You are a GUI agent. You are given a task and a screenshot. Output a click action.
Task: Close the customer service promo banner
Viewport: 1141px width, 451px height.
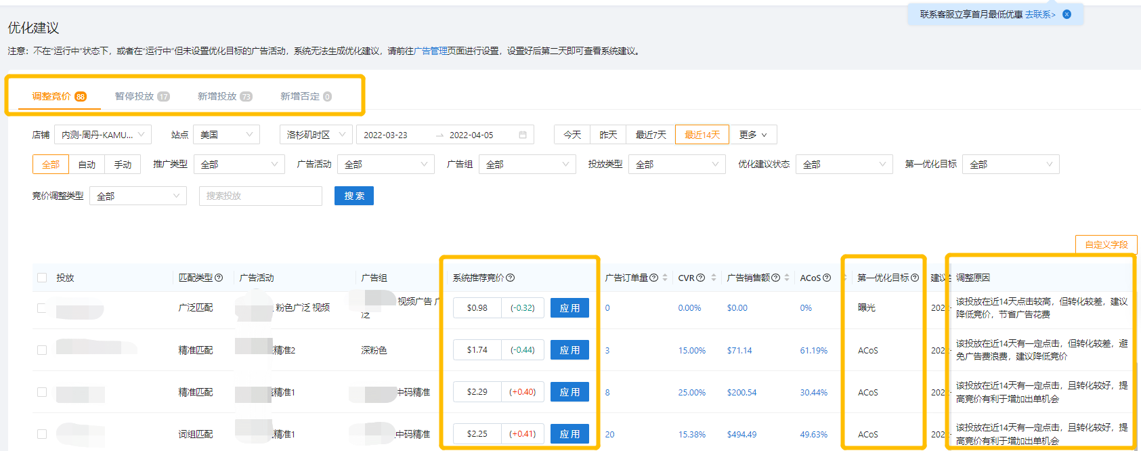click(1067, 14)
